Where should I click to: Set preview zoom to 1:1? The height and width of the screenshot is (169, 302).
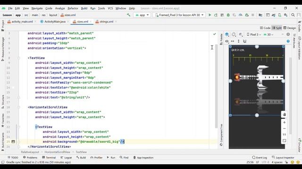pyautogui.click(x=284, y=135)
